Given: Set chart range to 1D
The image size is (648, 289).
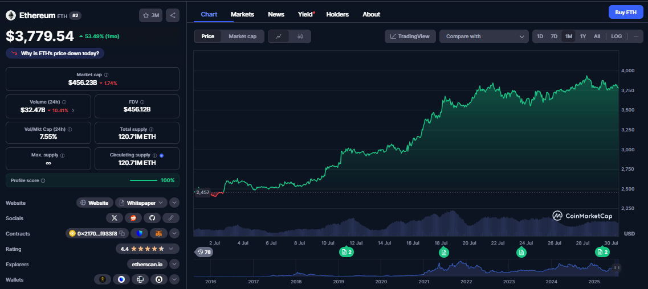Looking at the screenshot, I should 540,36.
